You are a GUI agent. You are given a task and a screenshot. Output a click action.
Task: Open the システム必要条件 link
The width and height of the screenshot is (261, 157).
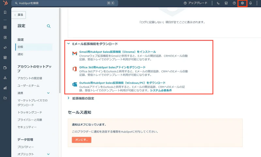click(161, 90)
